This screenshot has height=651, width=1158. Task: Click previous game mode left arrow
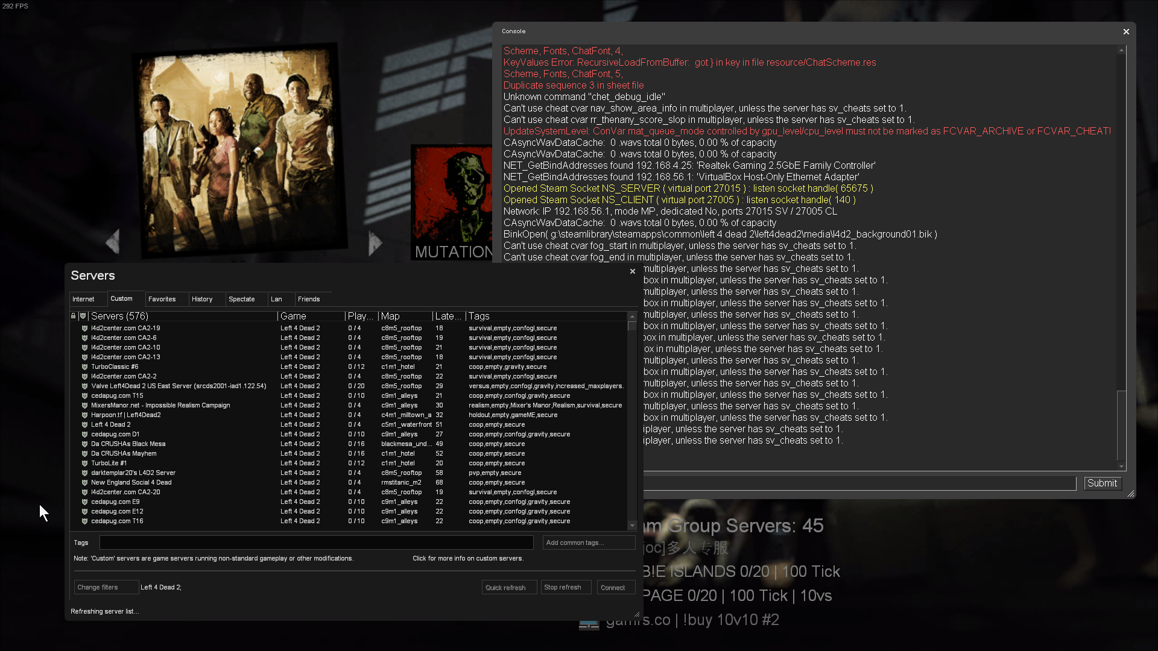click(113, 242)
